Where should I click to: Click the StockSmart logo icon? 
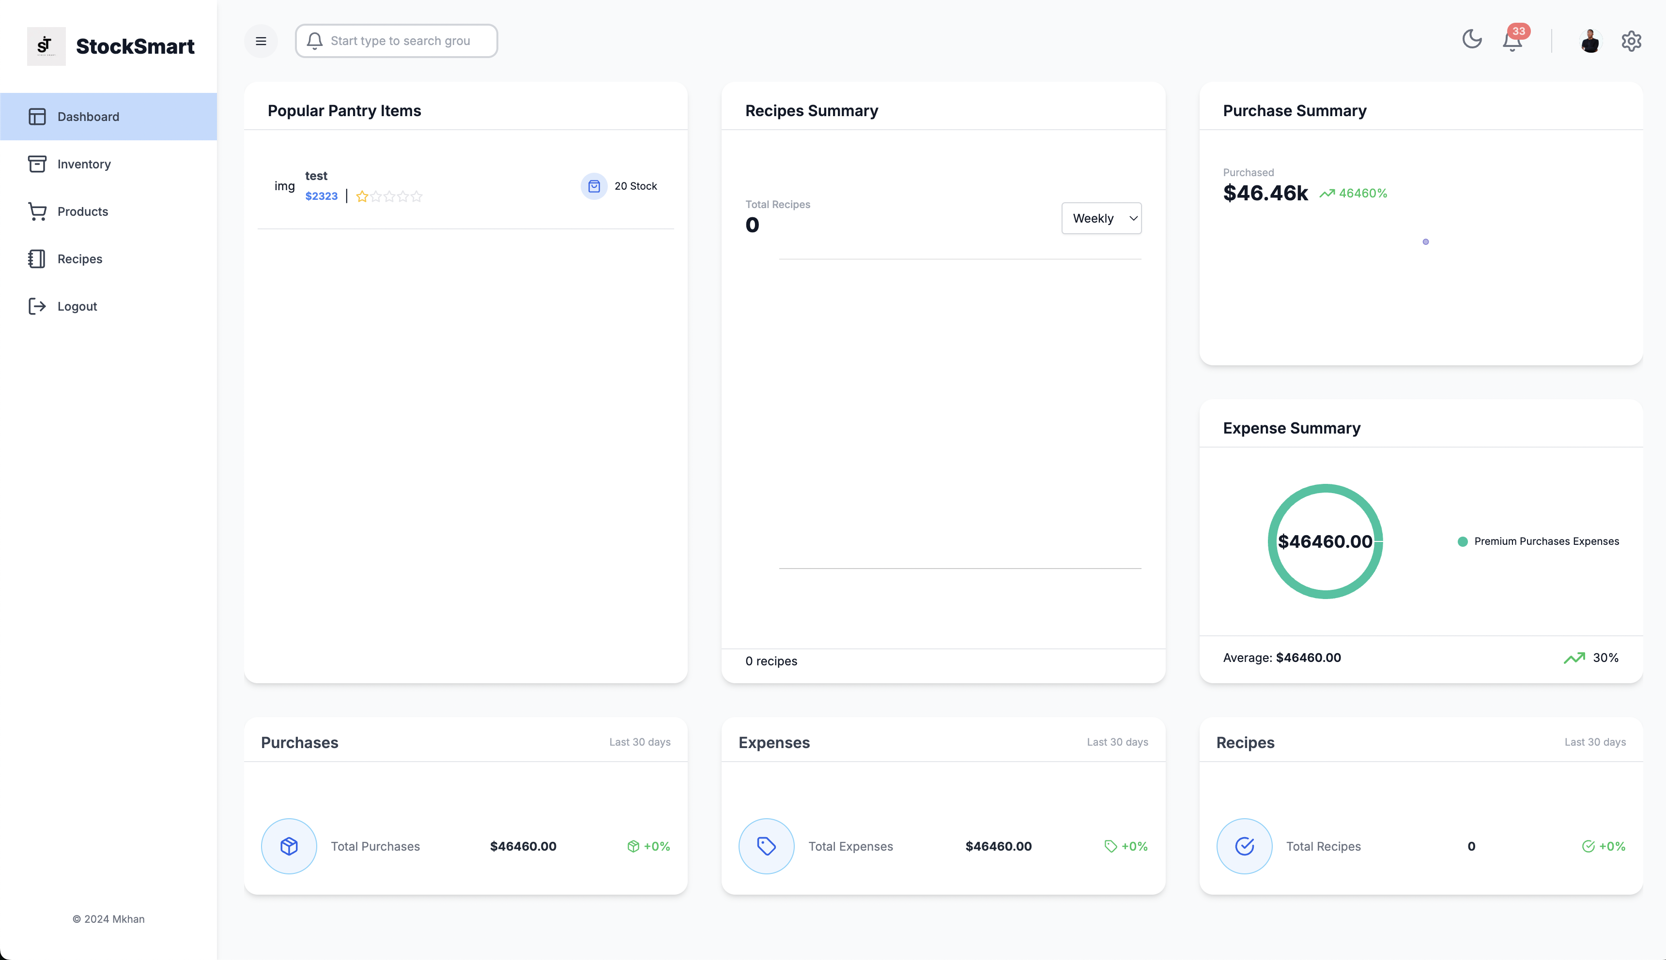pyautogui.click(x=46, y=46)
